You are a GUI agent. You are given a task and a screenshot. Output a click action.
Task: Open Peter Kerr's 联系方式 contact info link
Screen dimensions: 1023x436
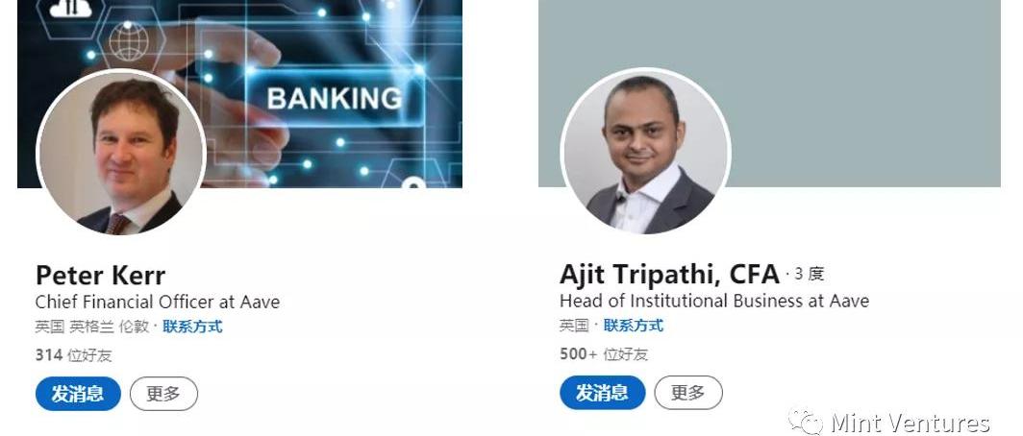point(192,327)
